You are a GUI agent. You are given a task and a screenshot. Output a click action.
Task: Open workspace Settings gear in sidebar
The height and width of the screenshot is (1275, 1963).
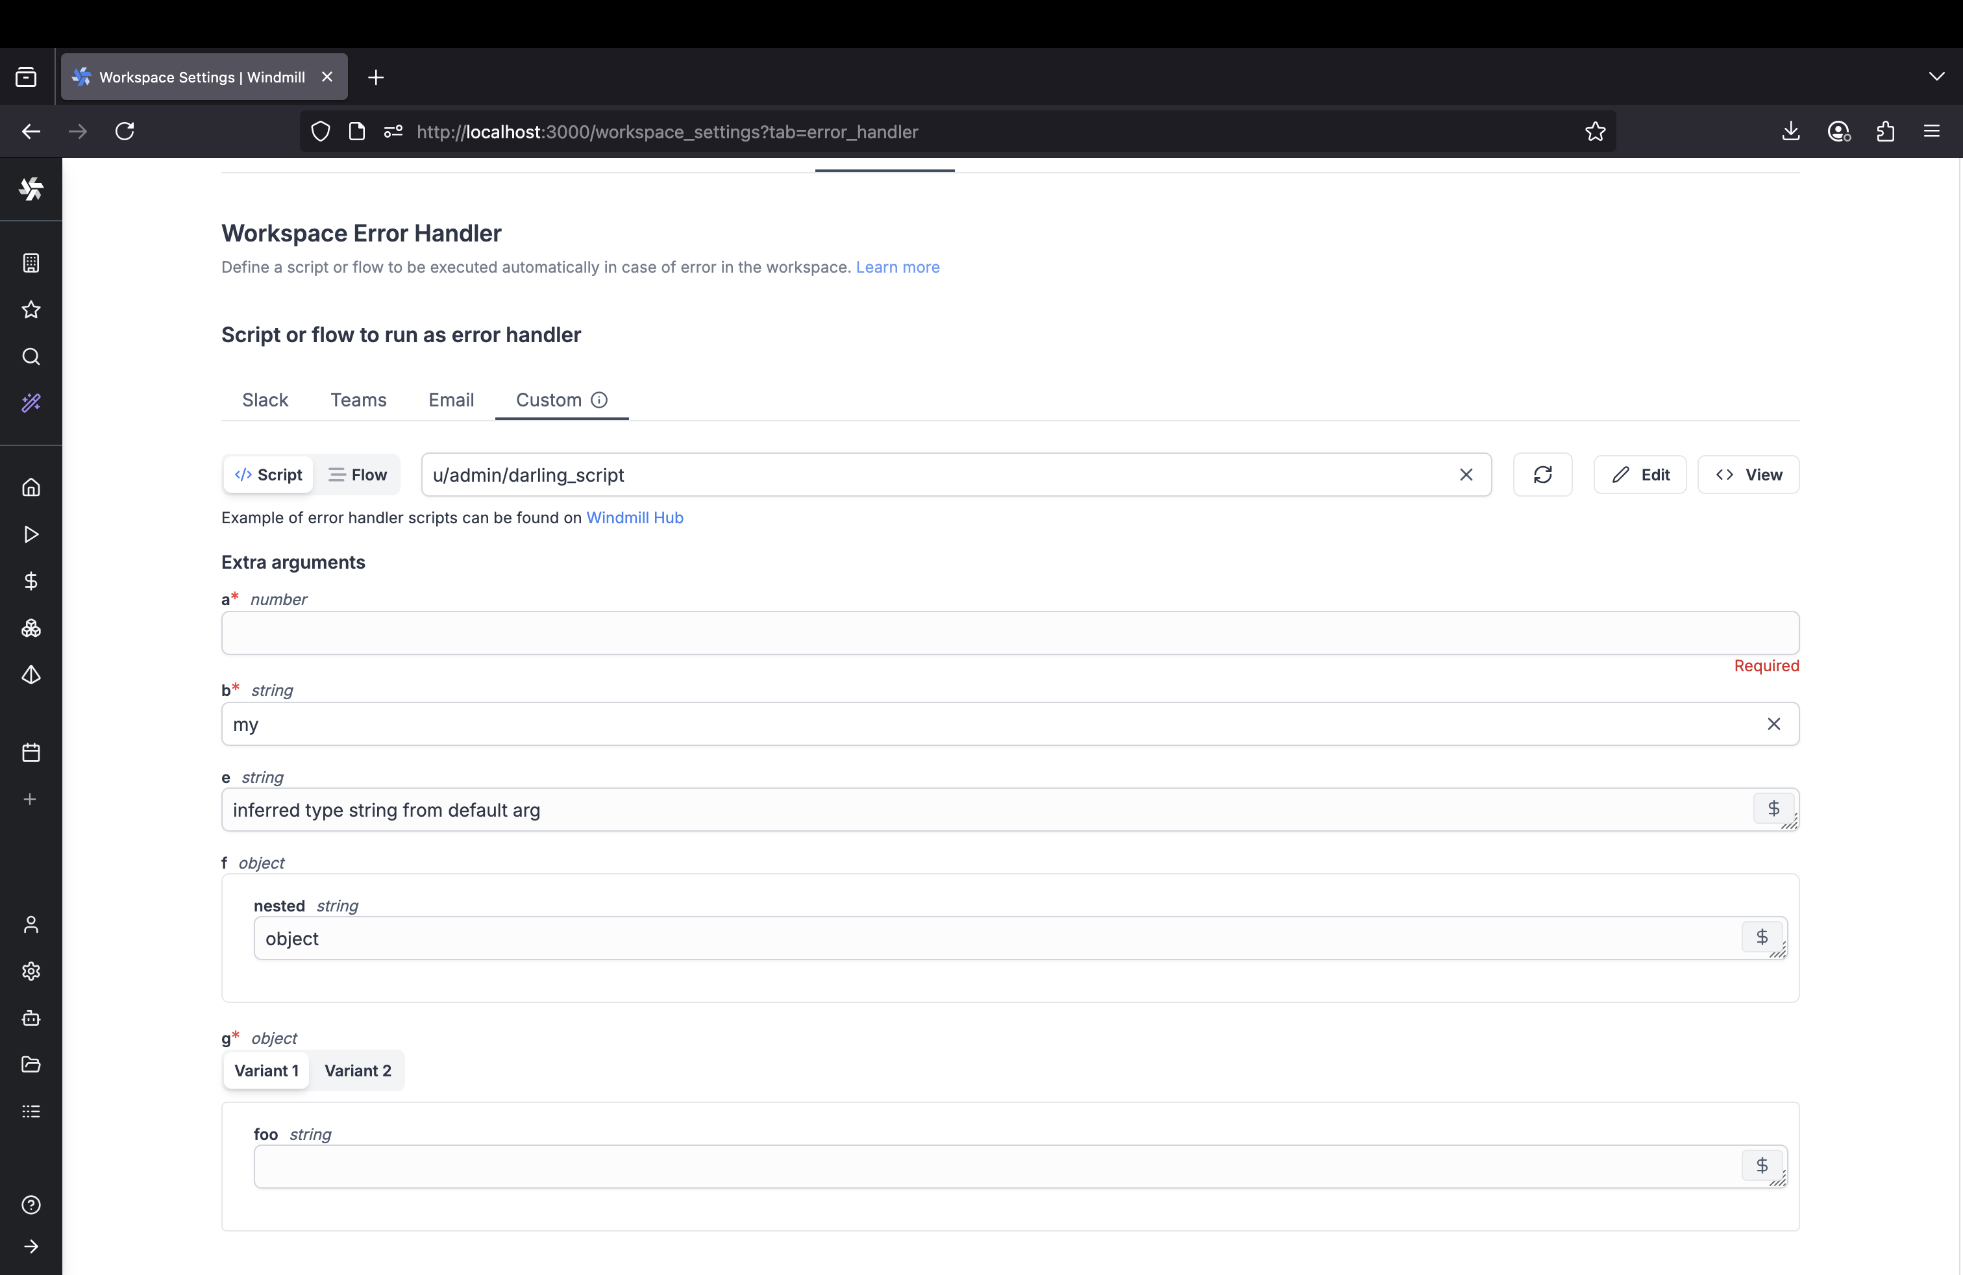(x=31, y=972)
